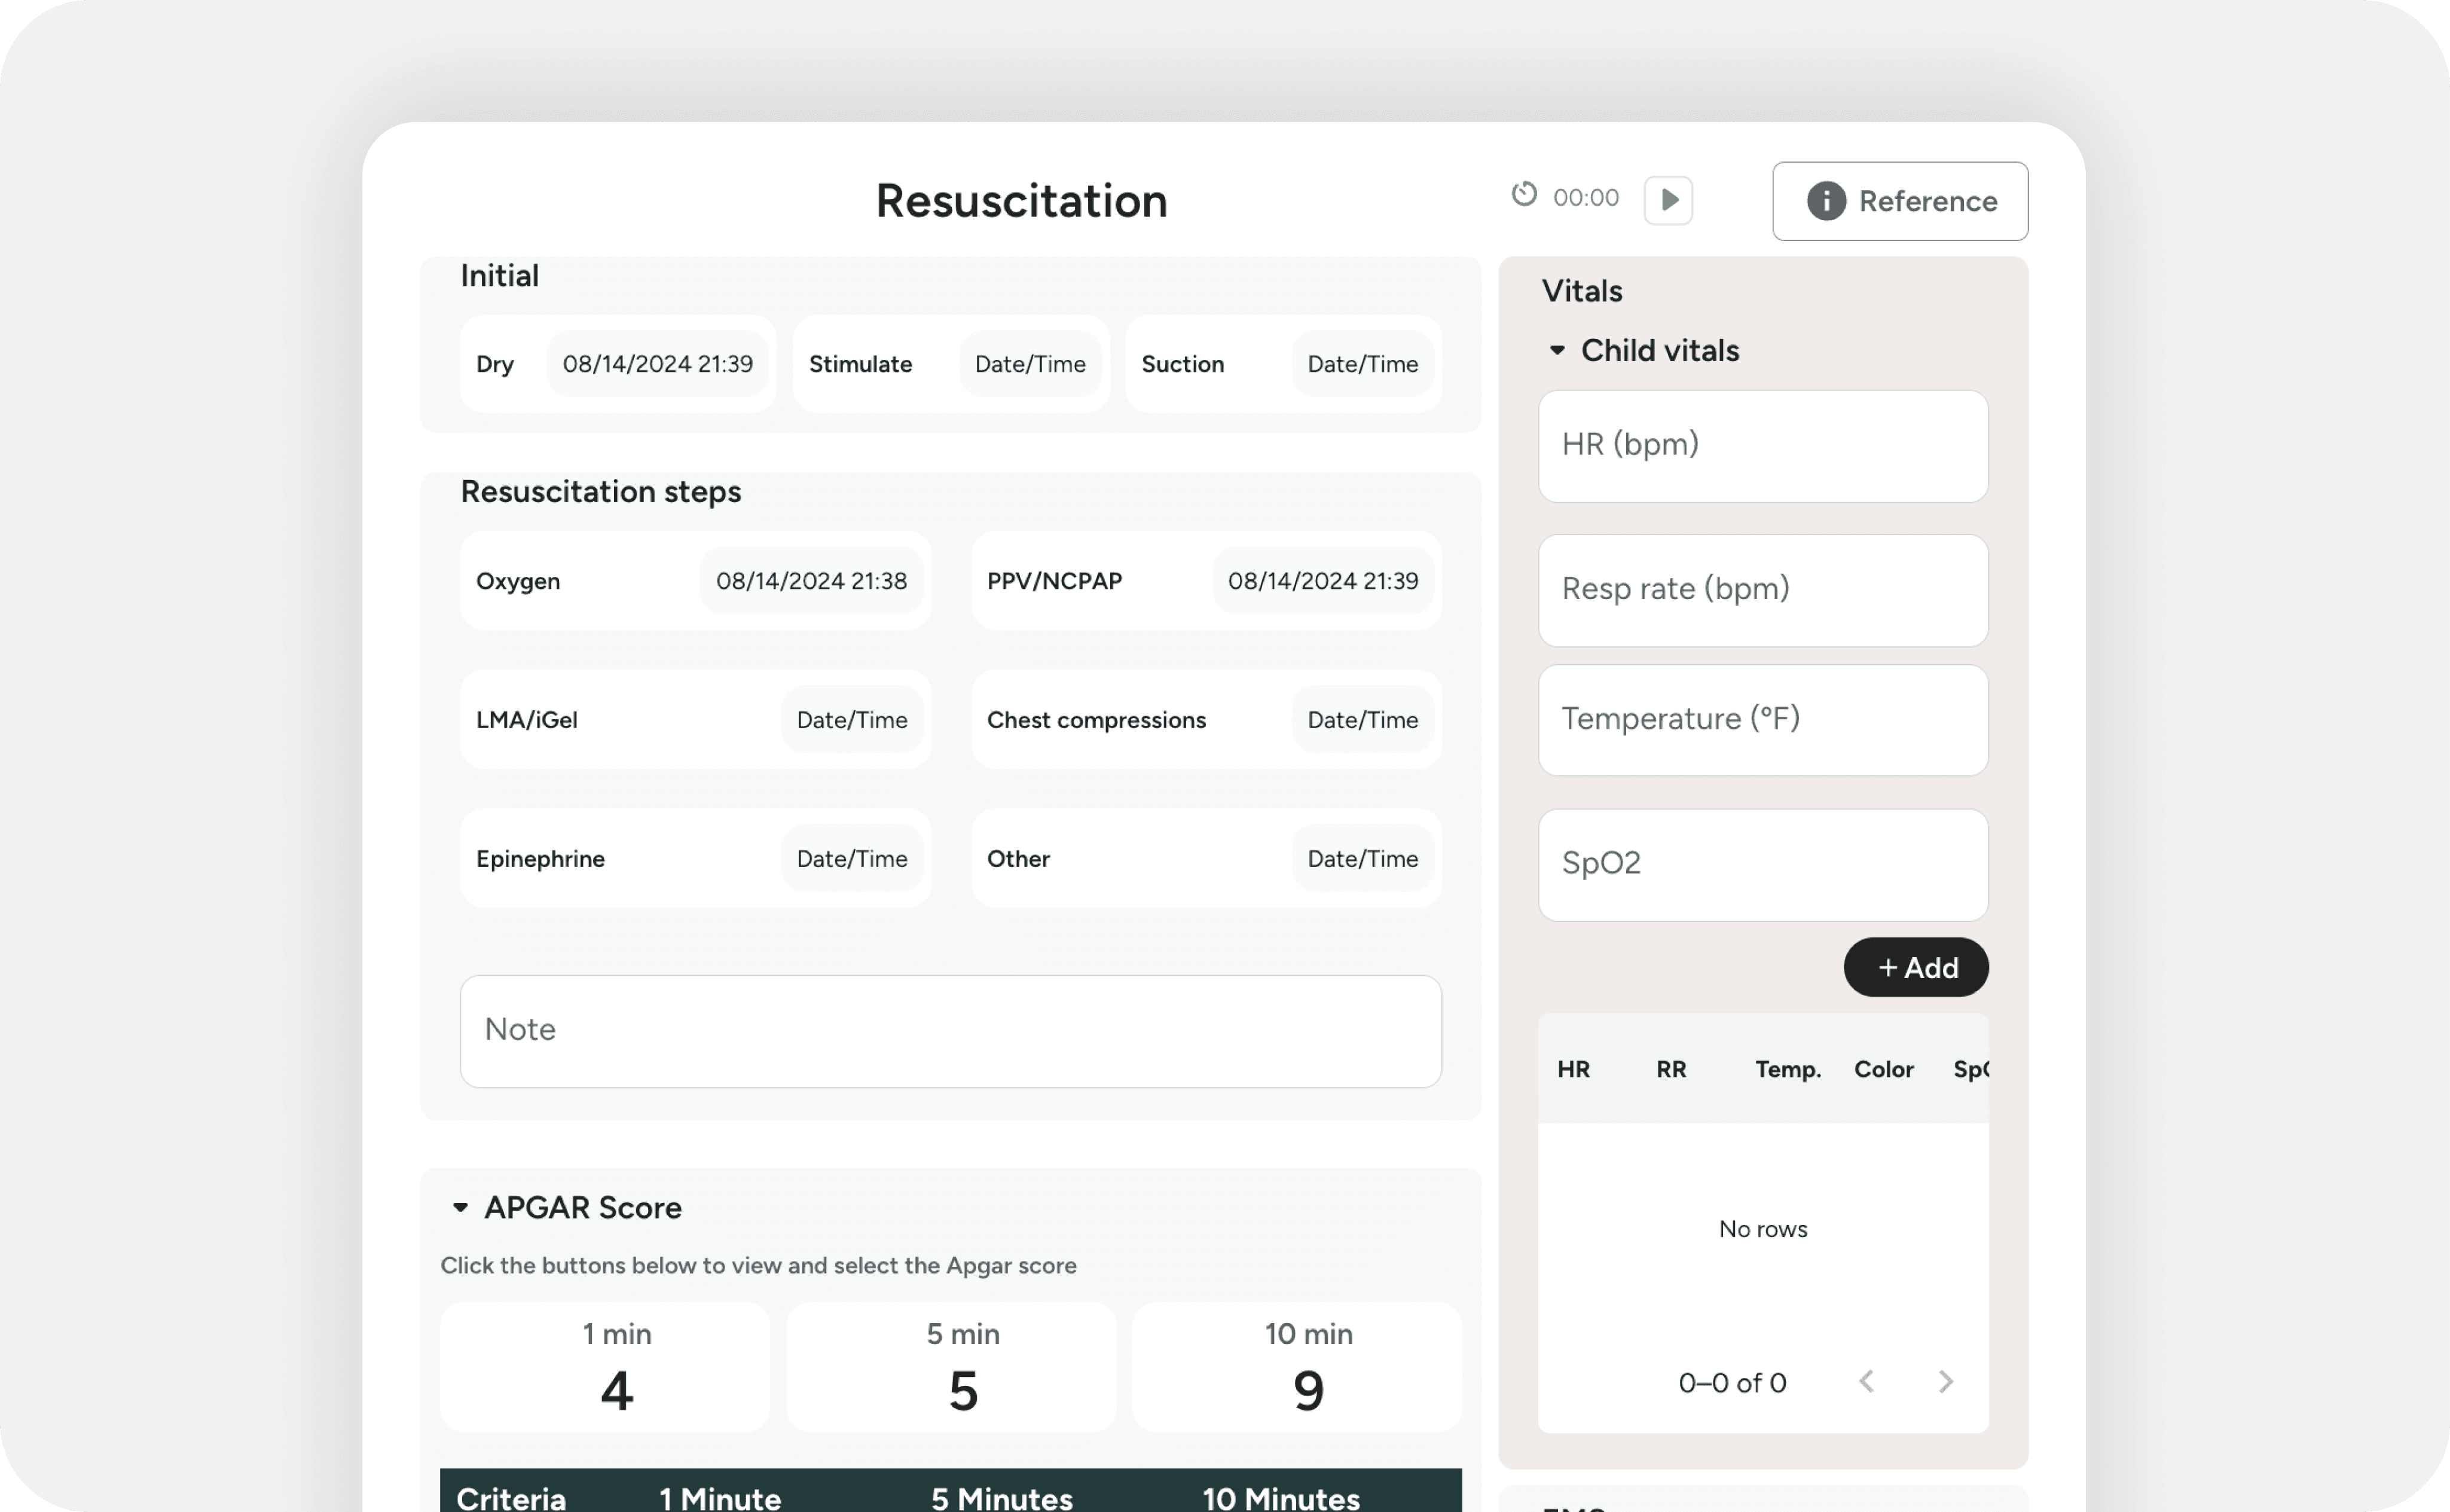2450x1512 pixels.
Task: Set Date/Time for Epinephrine
Action: click(851, 858)
